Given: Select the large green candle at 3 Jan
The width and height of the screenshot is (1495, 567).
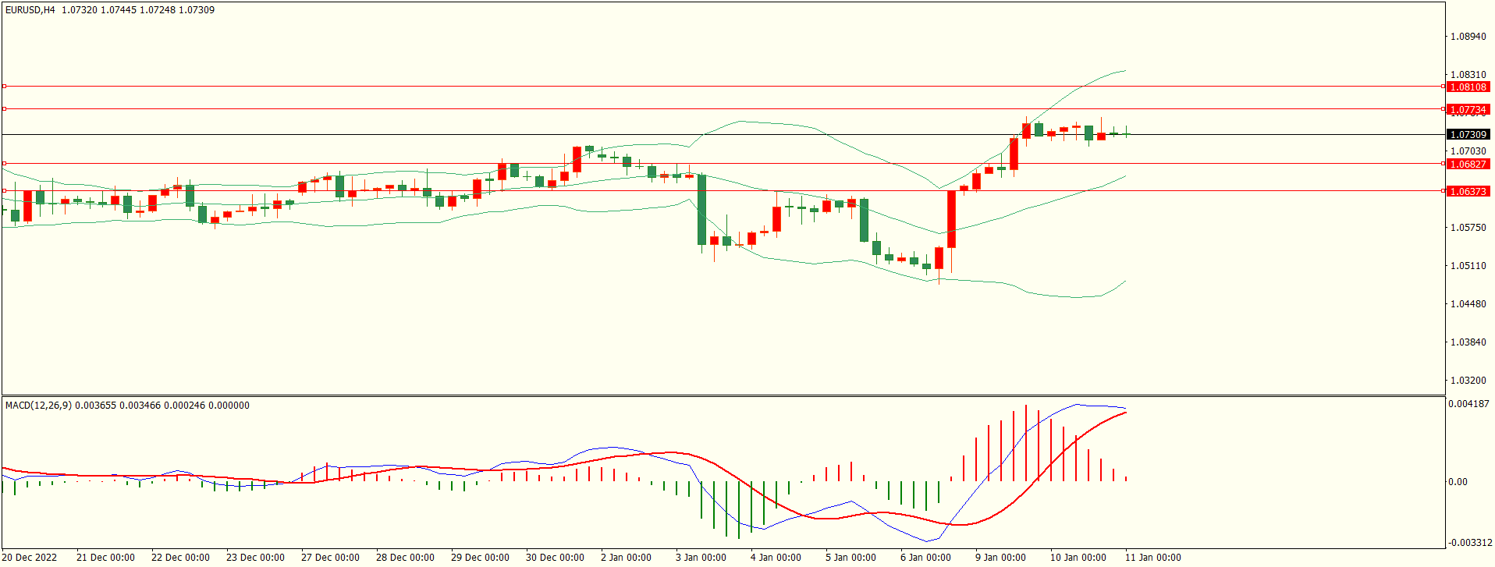Looking at the screenshot, I should pos(701,209).
